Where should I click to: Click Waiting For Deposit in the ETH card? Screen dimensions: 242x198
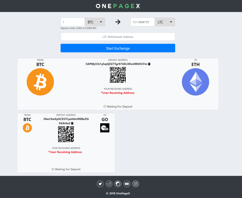(118, 106)
